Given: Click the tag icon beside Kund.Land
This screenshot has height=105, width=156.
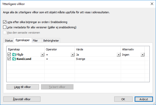Looking at the screenshot, I should (14, 59).
